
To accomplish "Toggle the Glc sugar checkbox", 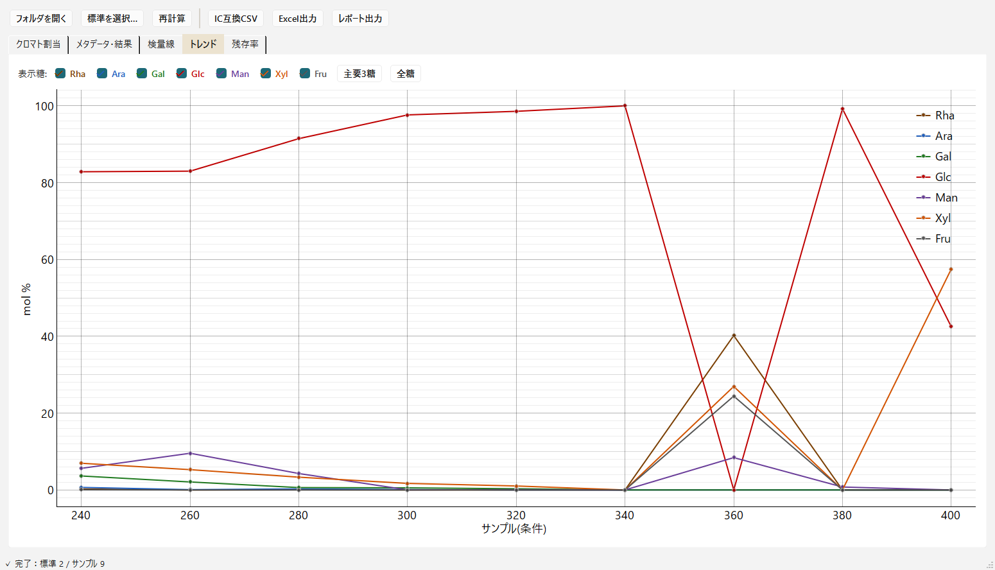I will coord(182,74).
